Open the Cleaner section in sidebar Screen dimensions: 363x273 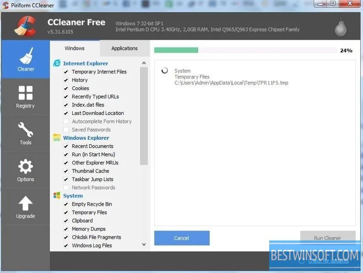(26, 60)
